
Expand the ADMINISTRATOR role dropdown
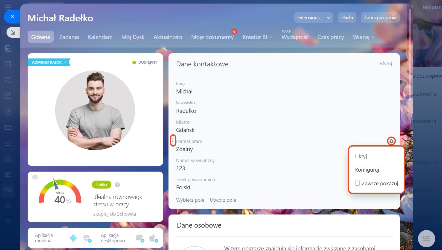pyautogui.click(x=49, y=62)
